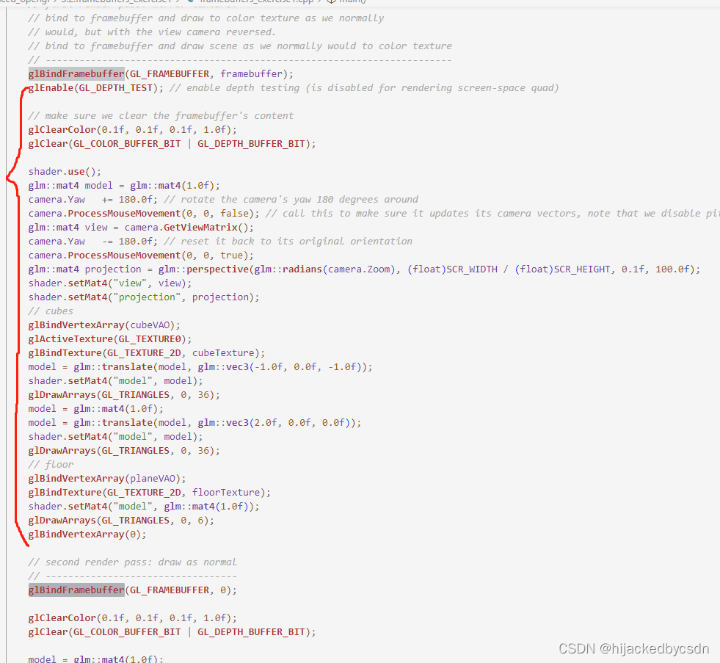The image size is (720, 663).
Task: Click the glBindFramebuffer(GL_FRAMEBUFFER, 0) line
Action: pos(133,590)
